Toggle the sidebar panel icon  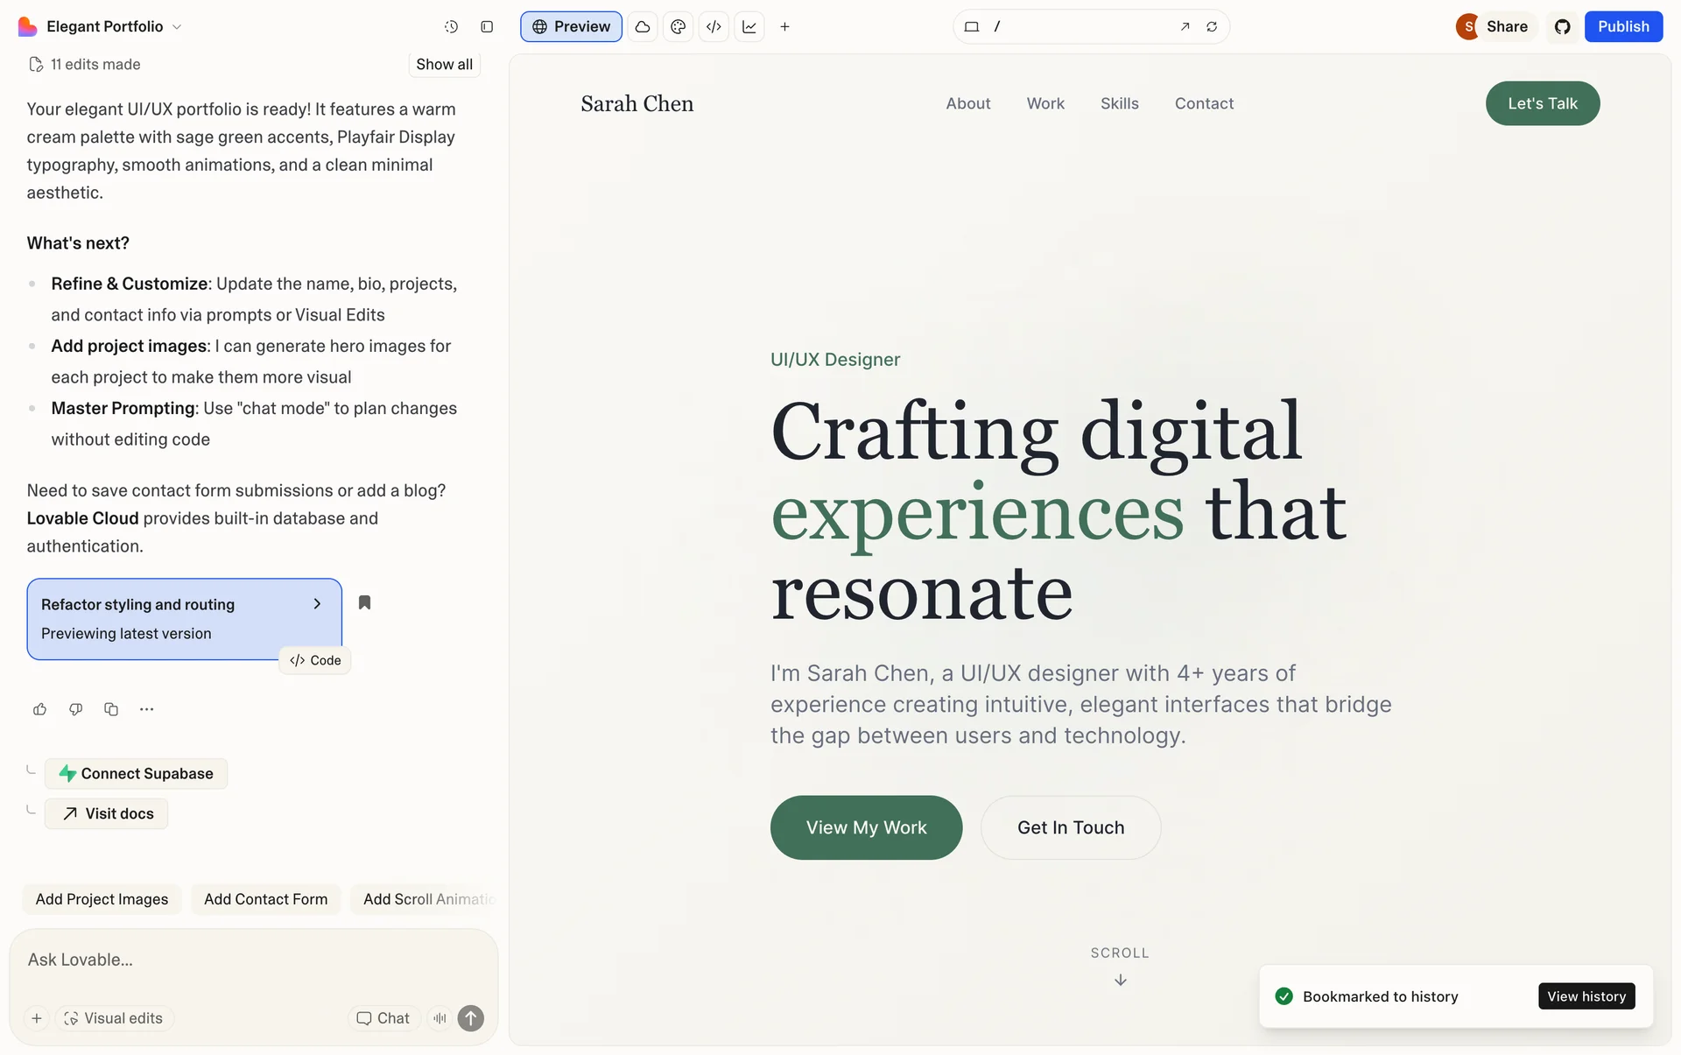(487, 27)
